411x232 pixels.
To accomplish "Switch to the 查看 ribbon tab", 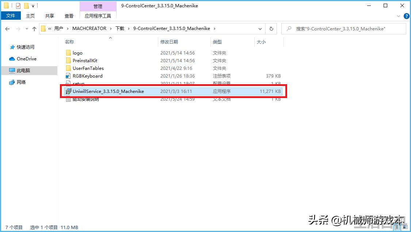I will coord(69,16).
